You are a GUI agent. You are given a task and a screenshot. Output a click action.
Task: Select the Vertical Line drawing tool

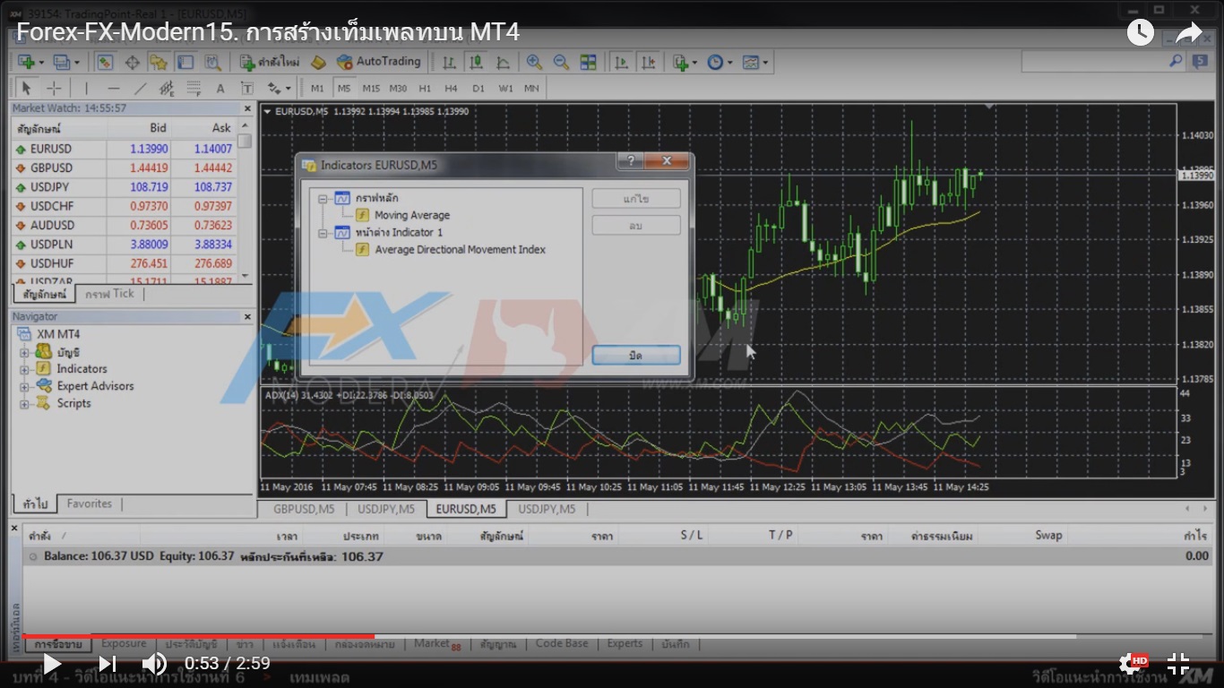tap(86, 88)
